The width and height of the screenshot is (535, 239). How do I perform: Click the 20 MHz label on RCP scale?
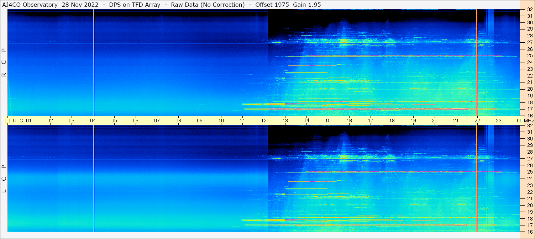pos(530,89)
